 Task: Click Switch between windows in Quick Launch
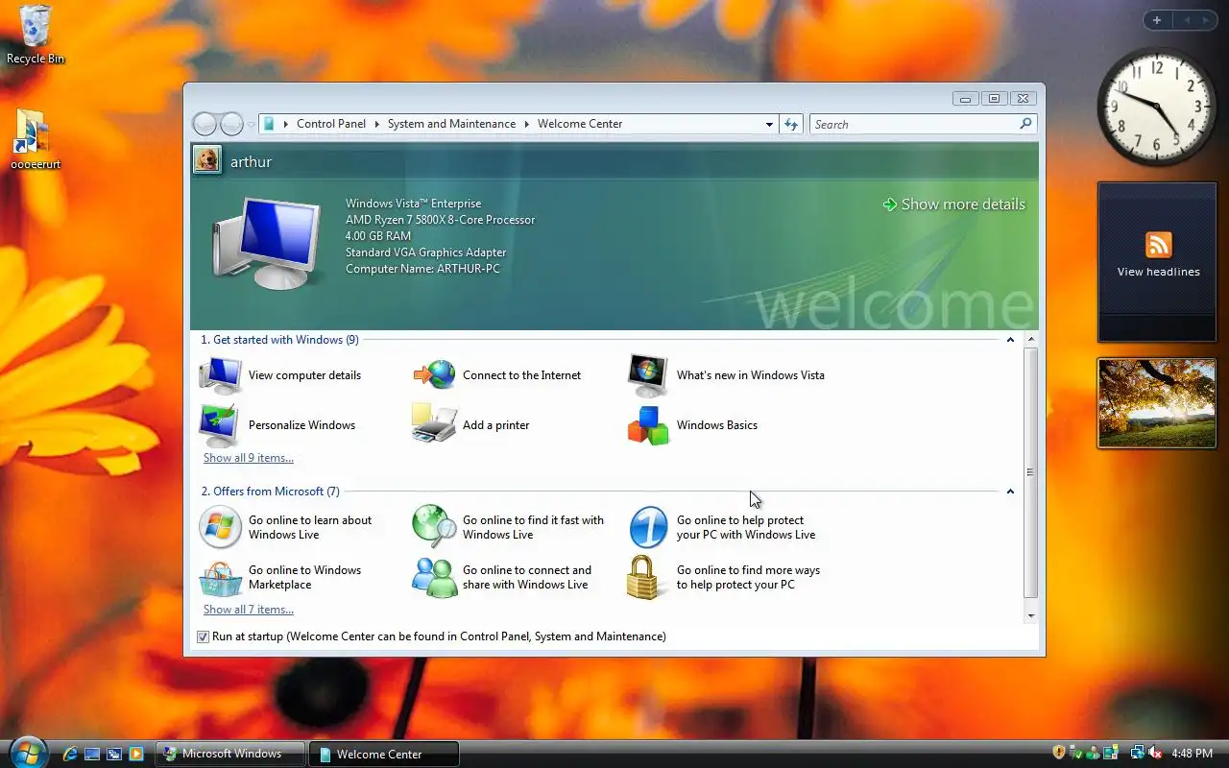[x=114, y=754]
